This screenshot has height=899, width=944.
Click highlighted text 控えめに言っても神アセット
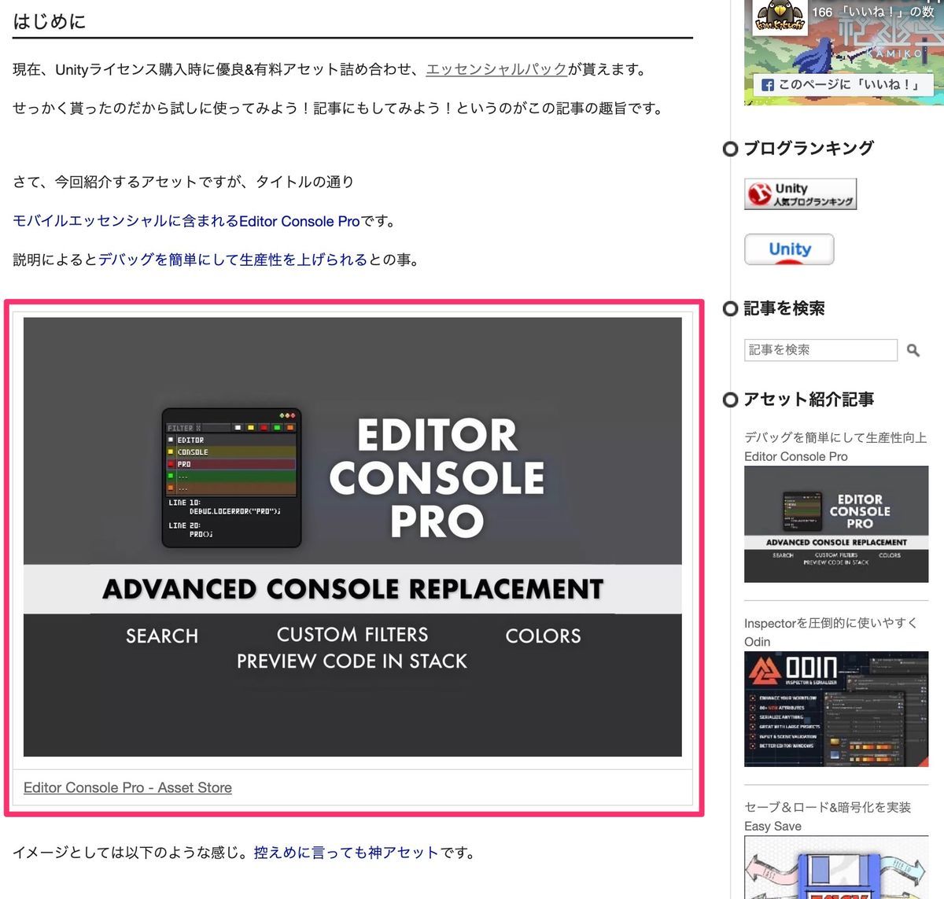coord(345,853)
